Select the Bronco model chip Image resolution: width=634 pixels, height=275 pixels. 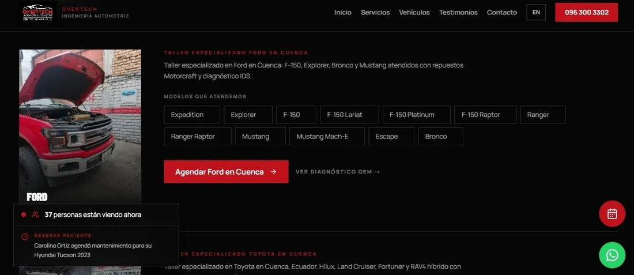click(x=440, y=136)
